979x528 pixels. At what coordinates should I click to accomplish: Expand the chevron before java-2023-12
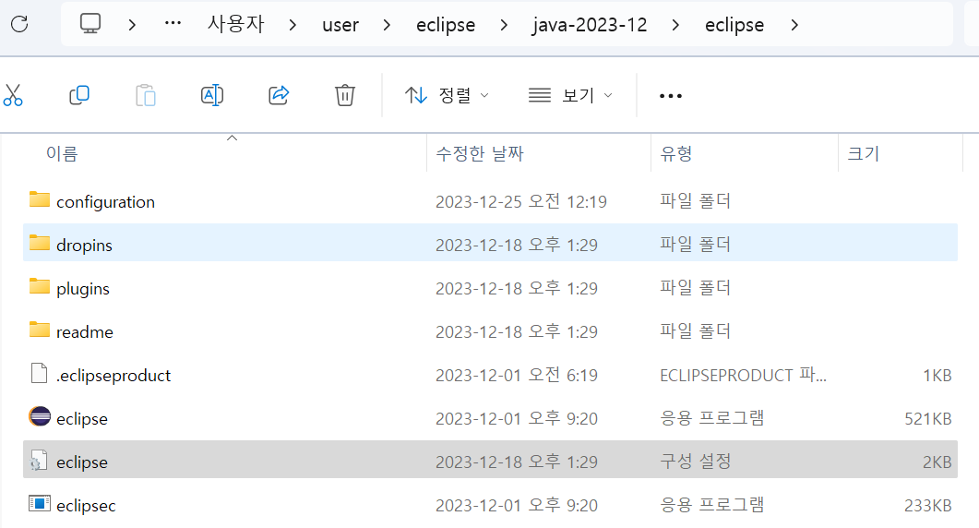[x=504, y=25]
